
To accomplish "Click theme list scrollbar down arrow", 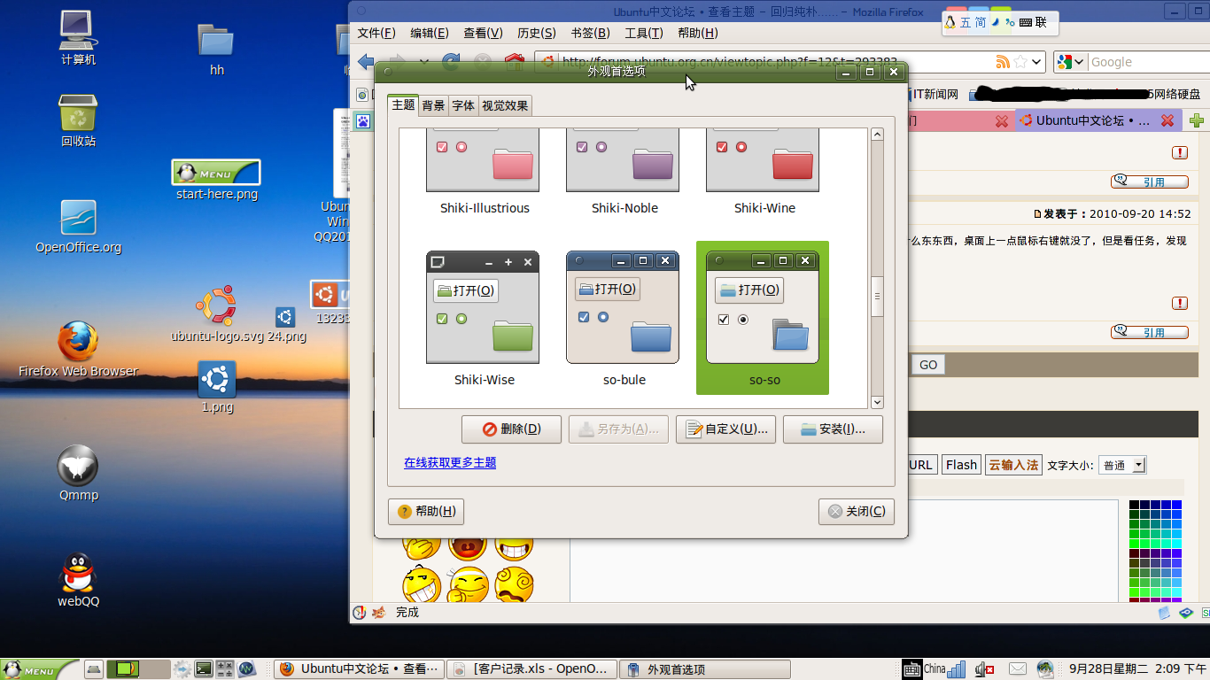I will [877, 401].
